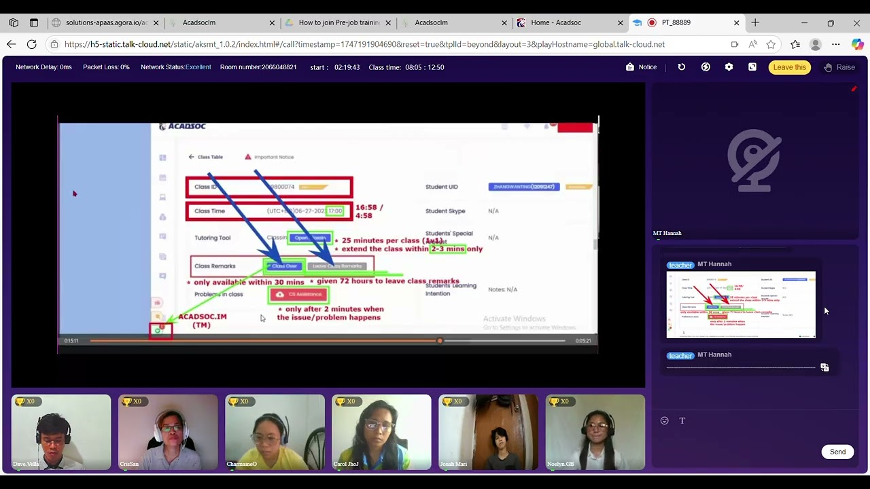Open the Notice panel

[641, 67]
